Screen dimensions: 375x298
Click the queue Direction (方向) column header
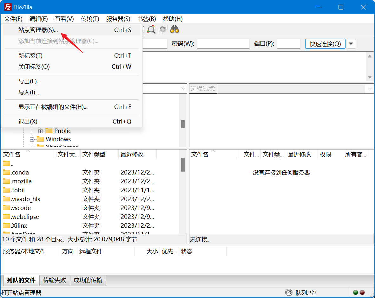pos(68,251)
